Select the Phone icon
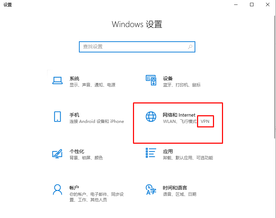Viewport: 276px width, 218px height. coord(57,117)
